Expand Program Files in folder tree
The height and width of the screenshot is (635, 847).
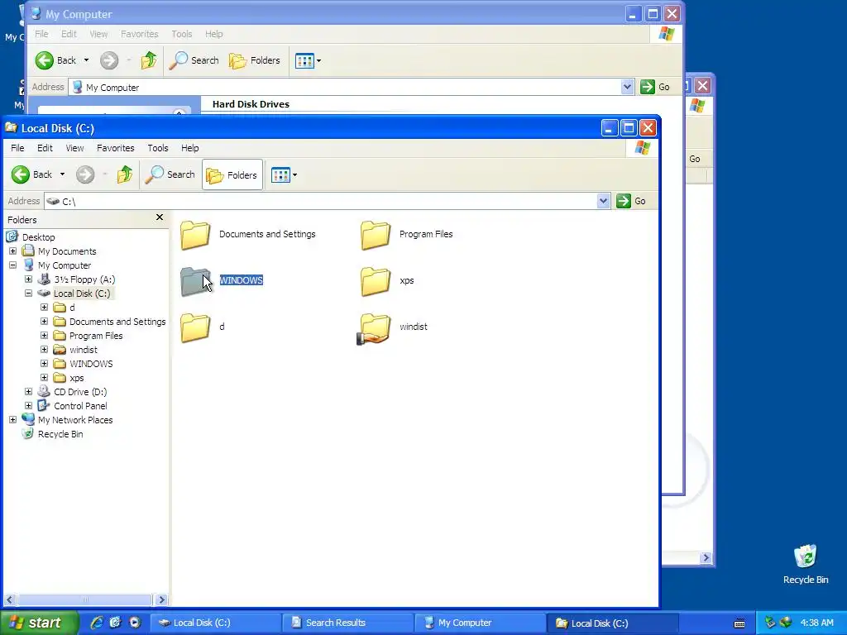(45, 336)
